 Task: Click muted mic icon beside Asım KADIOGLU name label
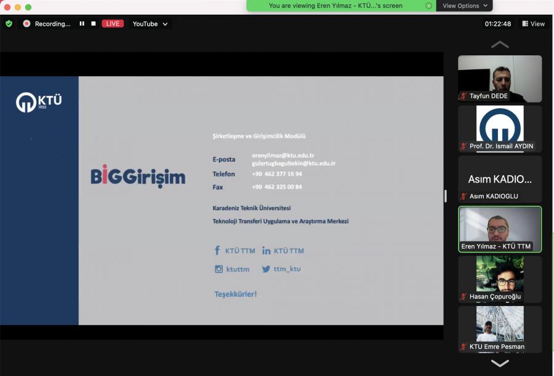pos(464,196)
